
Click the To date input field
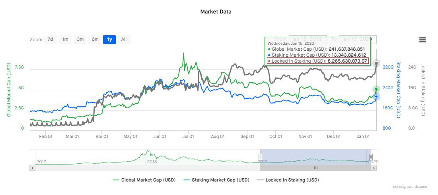coord(358,40)
